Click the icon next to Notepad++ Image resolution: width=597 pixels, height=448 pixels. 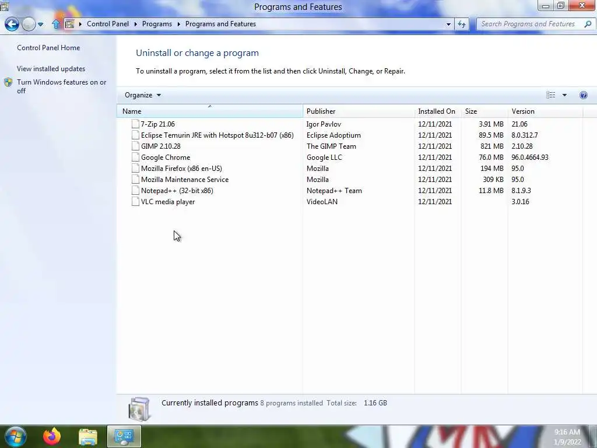pyautogui.click(x=135, y=190)
